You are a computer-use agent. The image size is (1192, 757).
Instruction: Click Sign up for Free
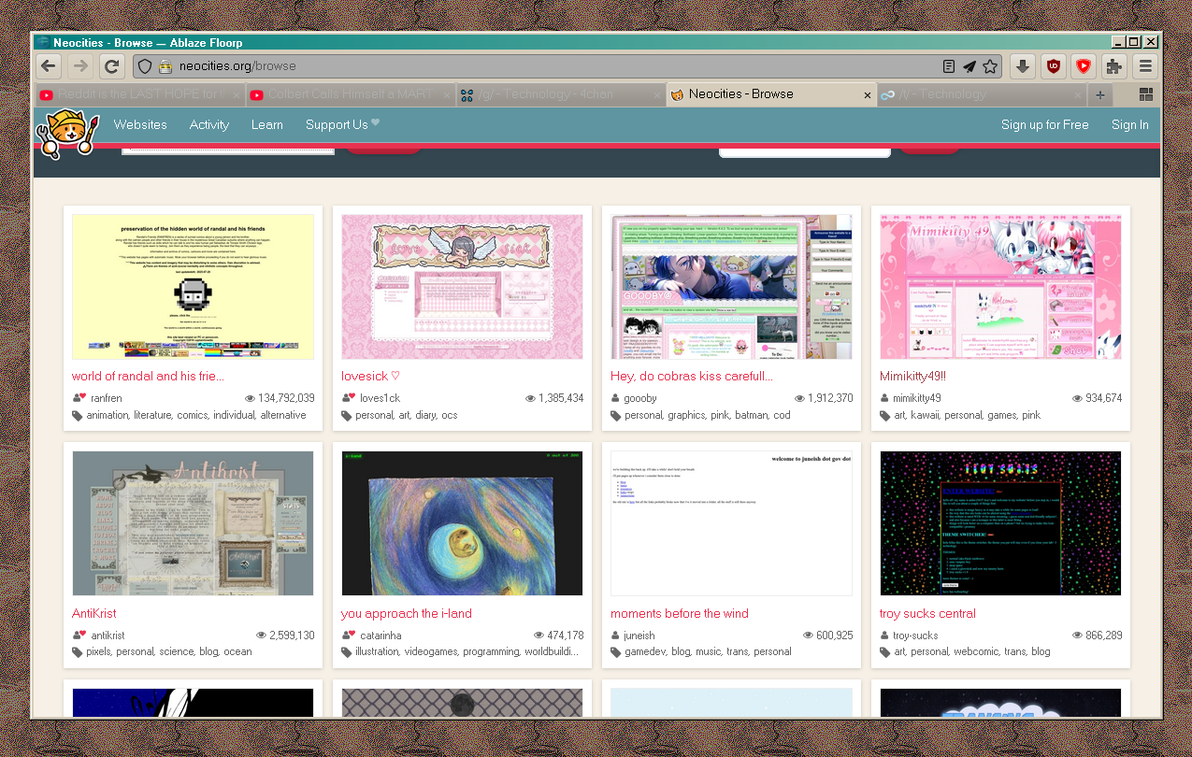tap(1045, 124)
